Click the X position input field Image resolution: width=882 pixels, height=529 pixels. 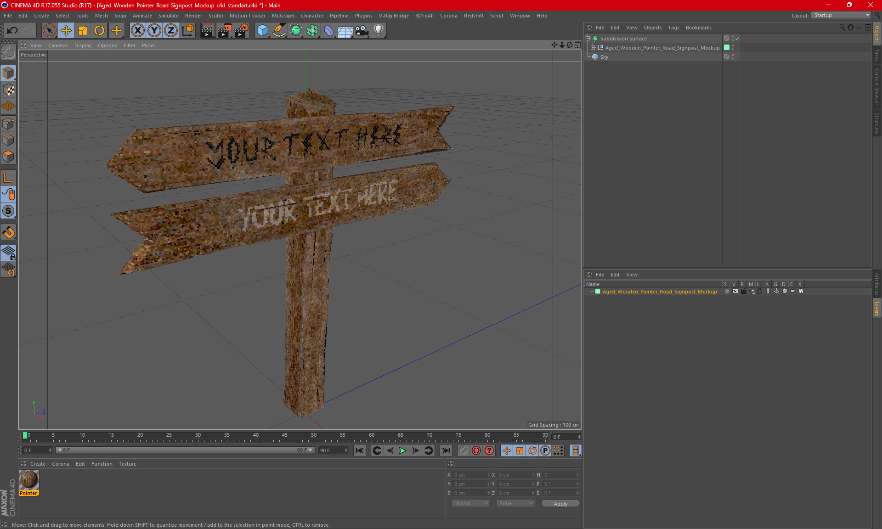click(471, 475)
